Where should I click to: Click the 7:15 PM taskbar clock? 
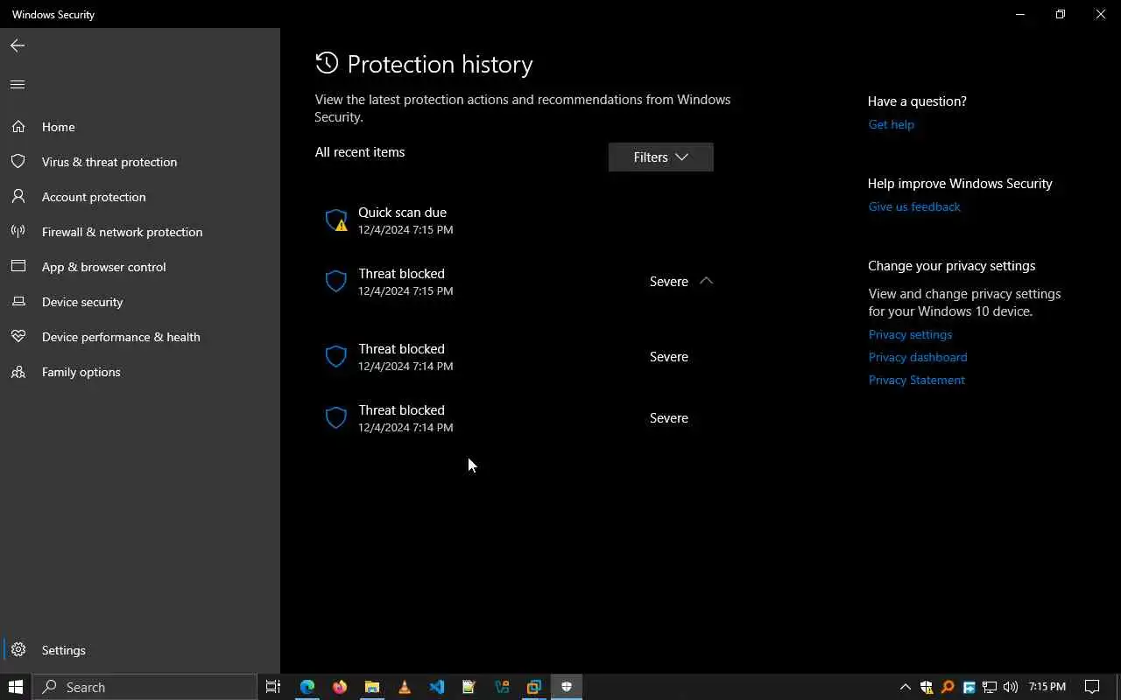point(1047,687)
